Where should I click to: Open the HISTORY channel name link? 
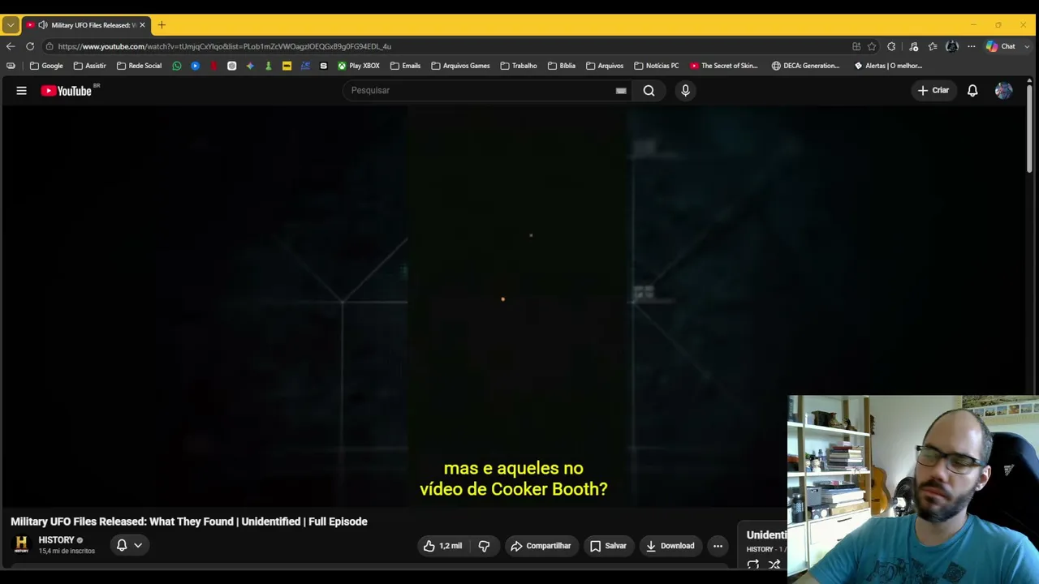pos(56,540)
